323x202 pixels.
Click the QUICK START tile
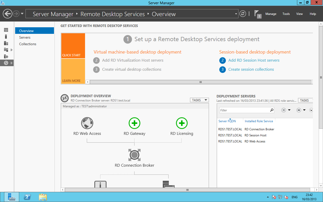[73, 46]
